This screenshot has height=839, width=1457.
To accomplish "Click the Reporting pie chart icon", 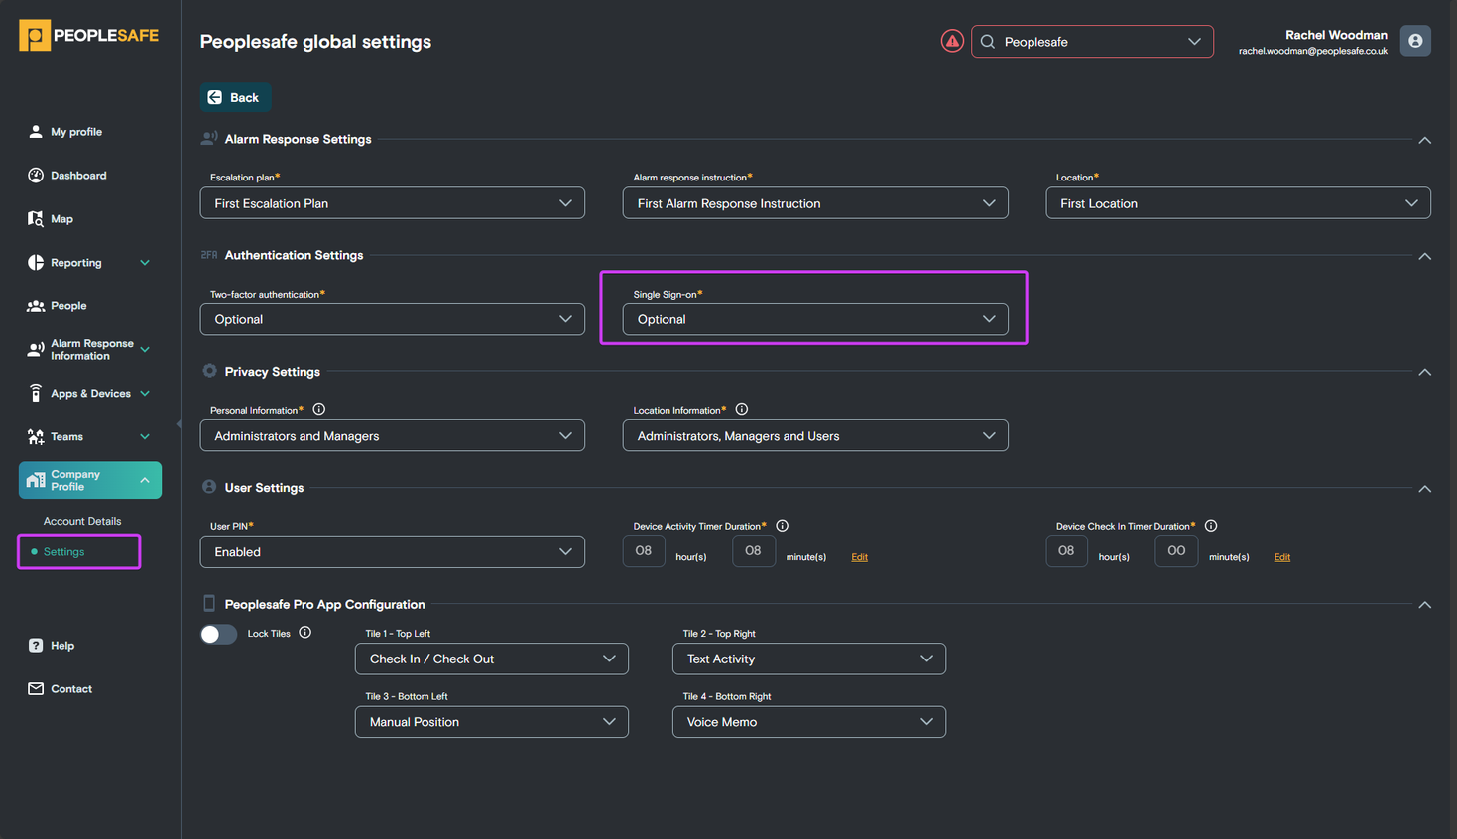I will click(x=36, y=263).
